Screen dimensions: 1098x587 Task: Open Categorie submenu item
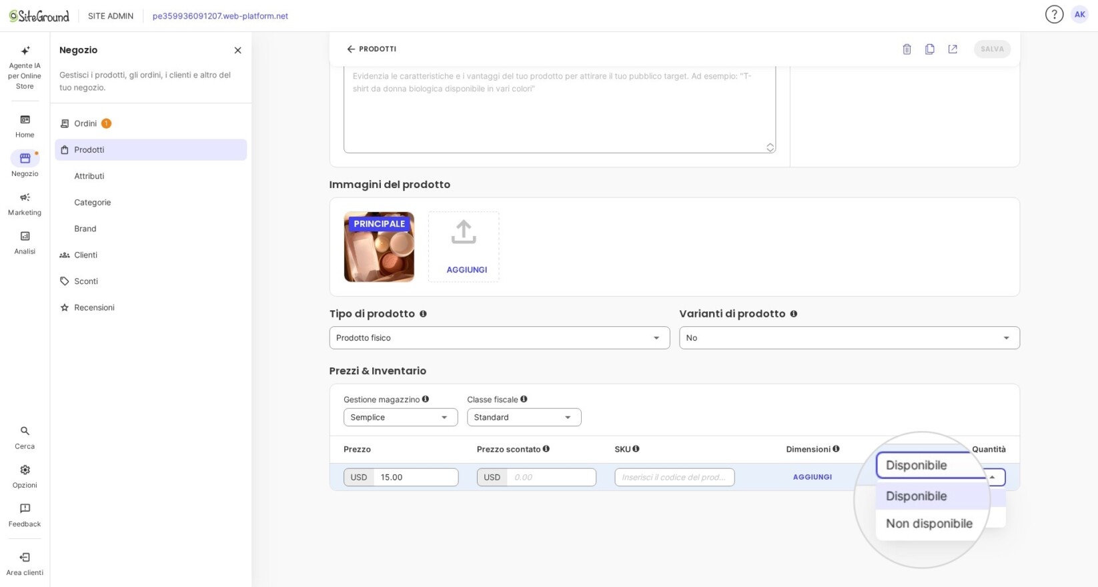point(93,202)
